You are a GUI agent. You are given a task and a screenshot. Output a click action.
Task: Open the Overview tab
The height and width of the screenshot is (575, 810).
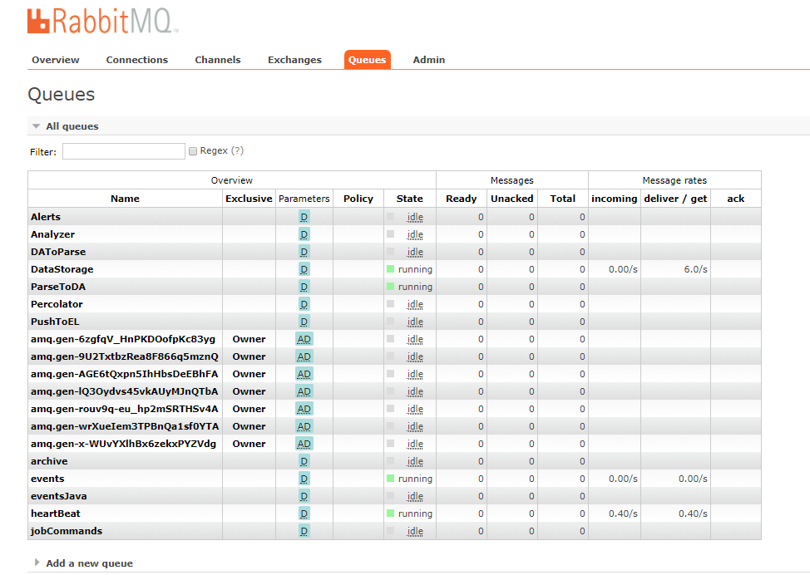(x=55, y=60)
